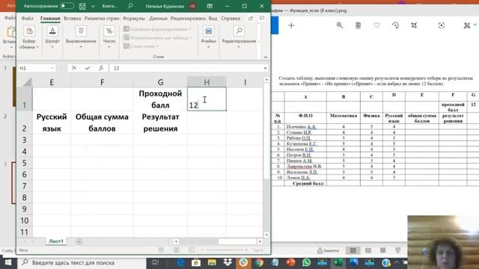479x269 pixels.
Task: Open Google Chrome from the taskbar
Action: [259, 262]
